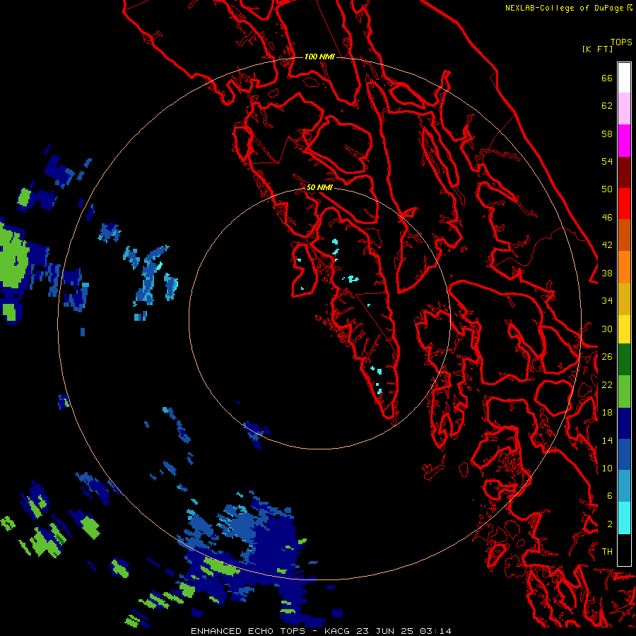Click the 50 NMI range ring label
The image size is (636, 636).
coord(319,187)
